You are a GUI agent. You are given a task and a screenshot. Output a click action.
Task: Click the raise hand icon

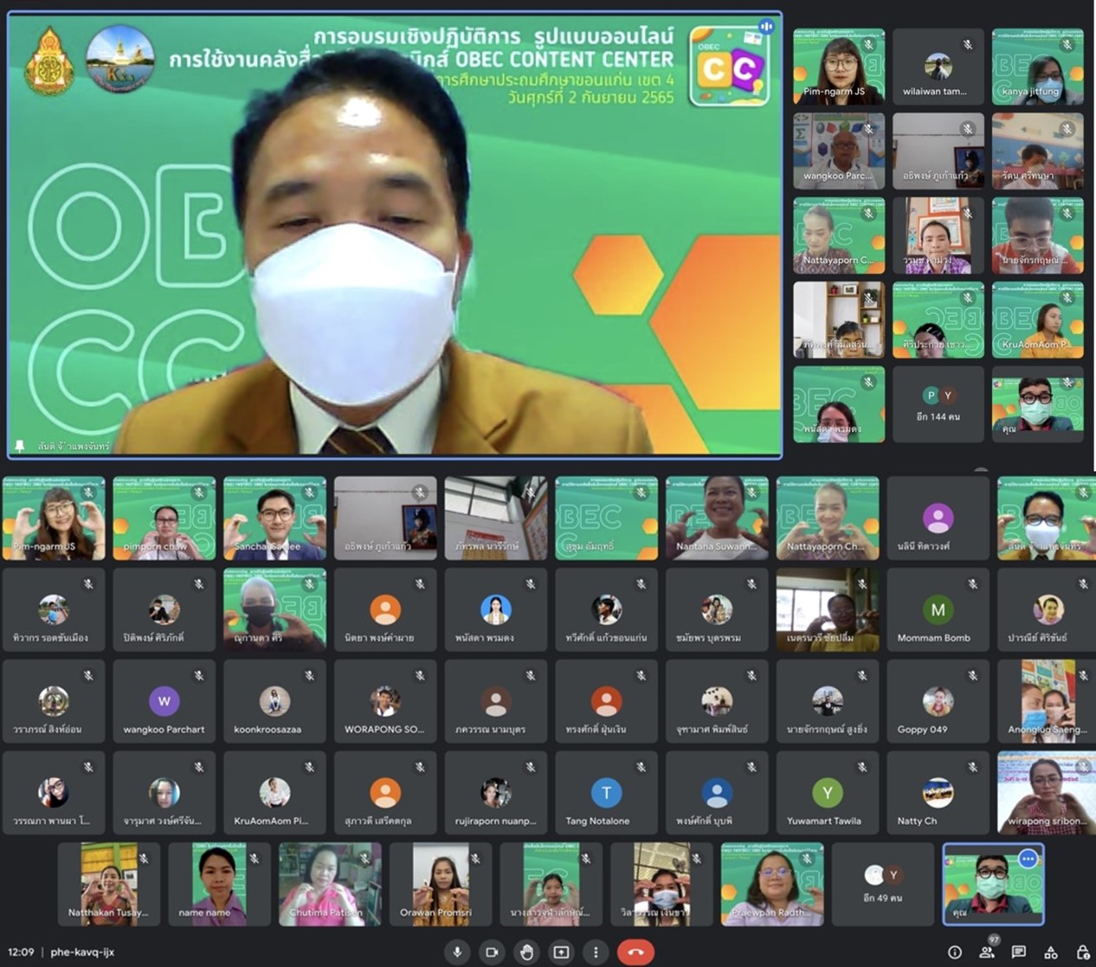click(526, 952)
